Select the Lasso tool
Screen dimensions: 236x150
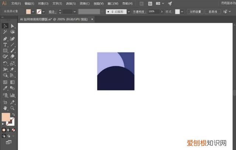click(x=12, y=32)
